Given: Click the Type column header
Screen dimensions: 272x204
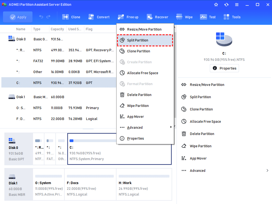Looking at the screenshot, I should pos(37,29).
